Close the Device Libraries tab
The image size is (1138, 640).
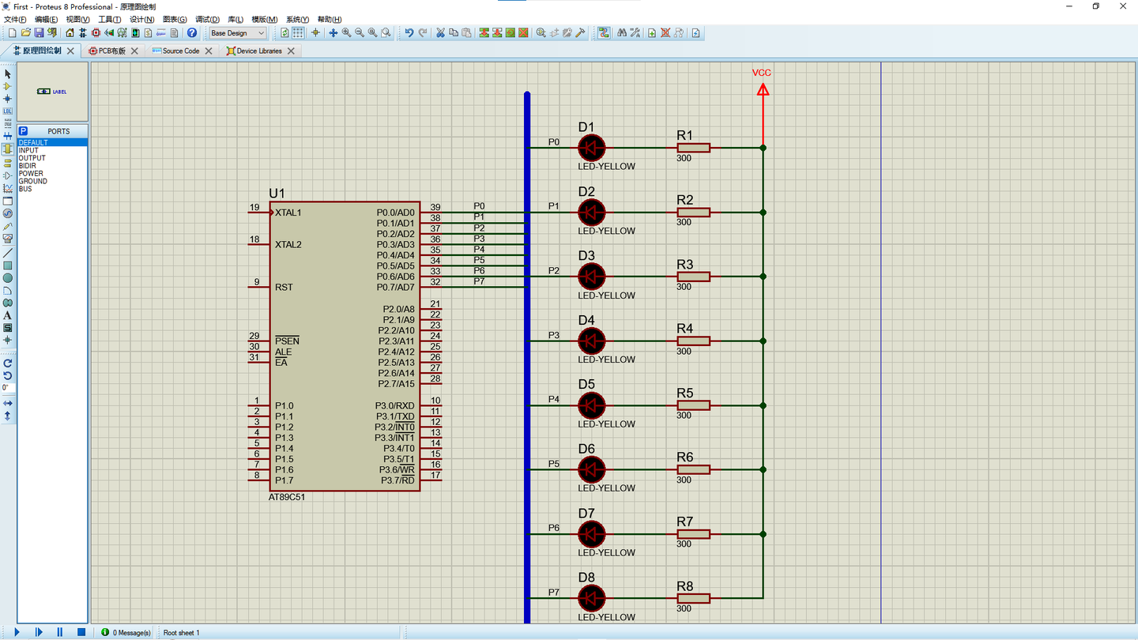[x=291, y=51]
